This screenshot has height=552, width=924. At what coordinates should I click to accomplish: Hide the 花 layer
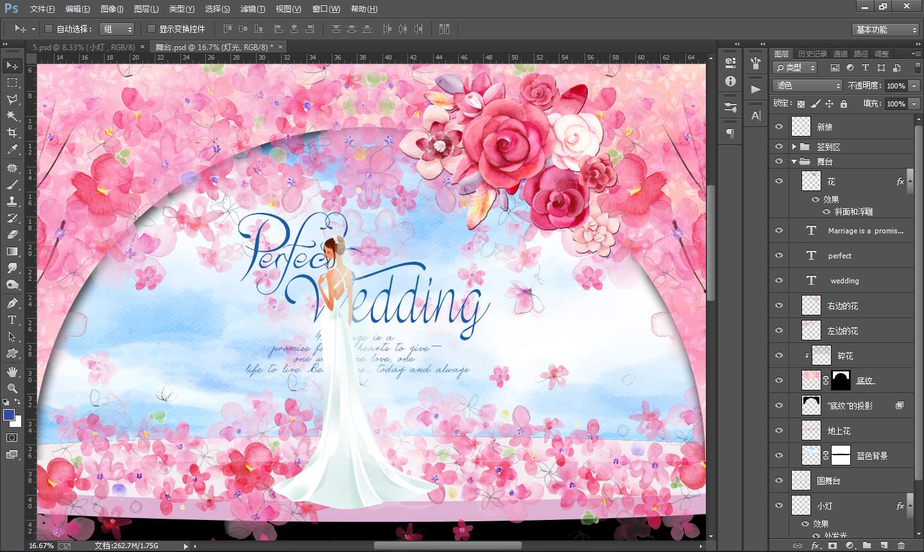click(x=779, y=181)
